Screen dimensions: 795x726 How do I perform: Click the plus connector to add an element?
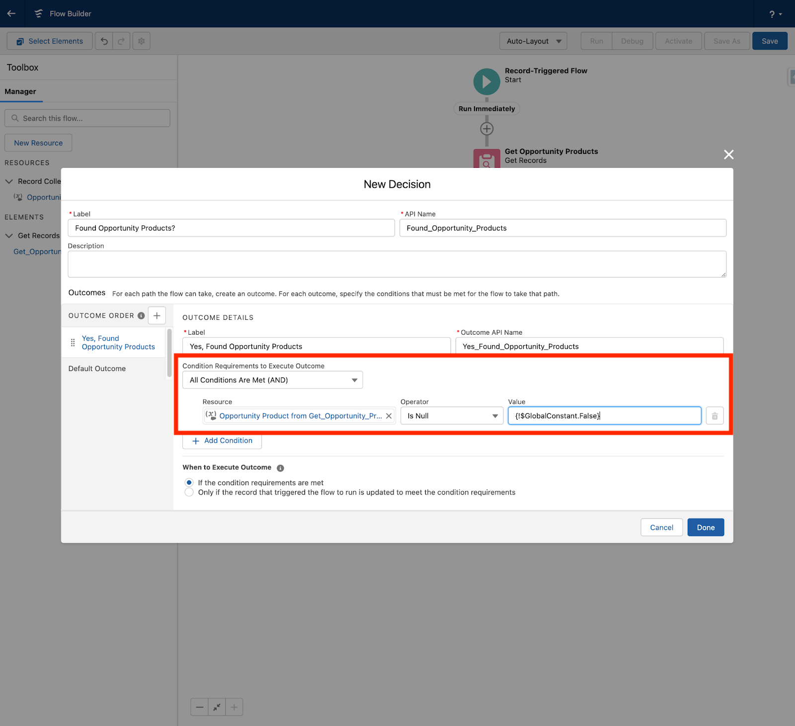pyautogui.click(x=486, y=128)
